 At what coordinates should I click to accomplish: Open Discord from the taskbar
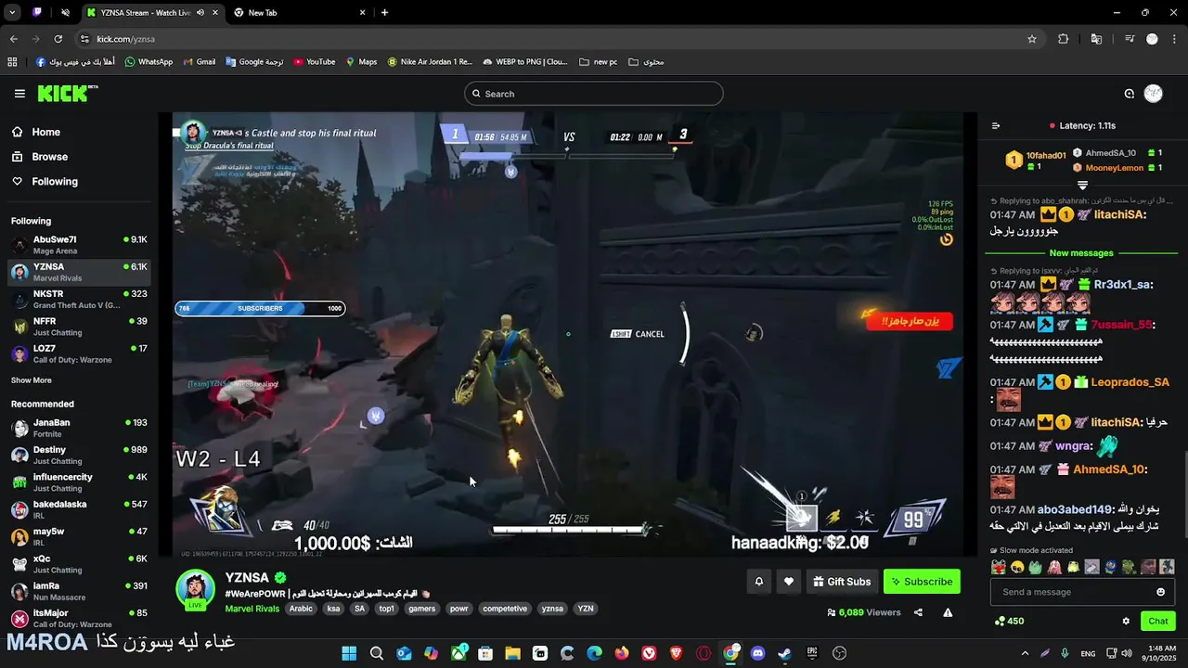click(758, 654)
